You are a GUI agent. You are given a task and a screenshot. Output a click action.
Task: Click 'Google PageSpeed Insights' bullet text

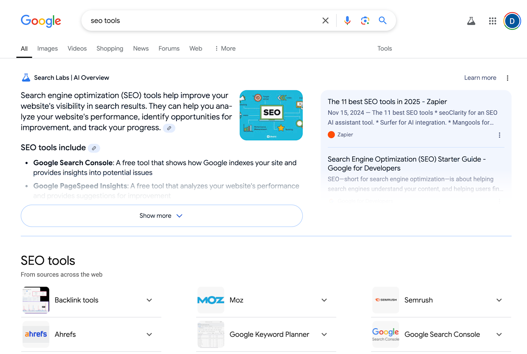pos(81,186)
